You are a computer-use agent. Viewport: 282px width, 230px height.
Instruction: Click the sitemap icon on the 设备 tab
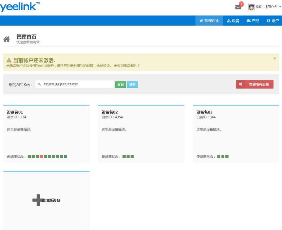(229, 21)
